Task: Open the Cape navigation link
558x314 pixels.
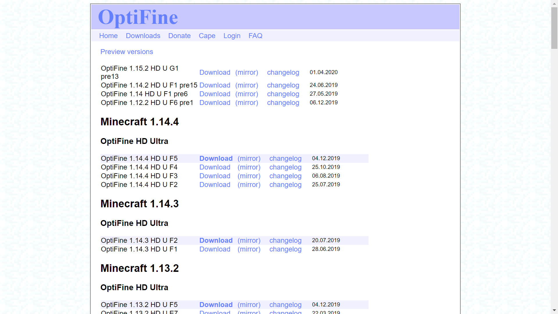Action: pos(207,36)
